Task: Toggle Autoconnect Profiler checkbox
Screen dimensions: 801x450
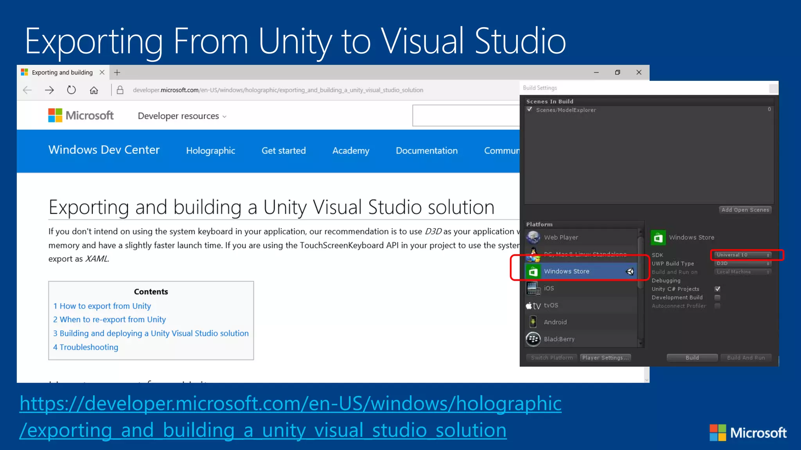Action: tap(717, 306)
